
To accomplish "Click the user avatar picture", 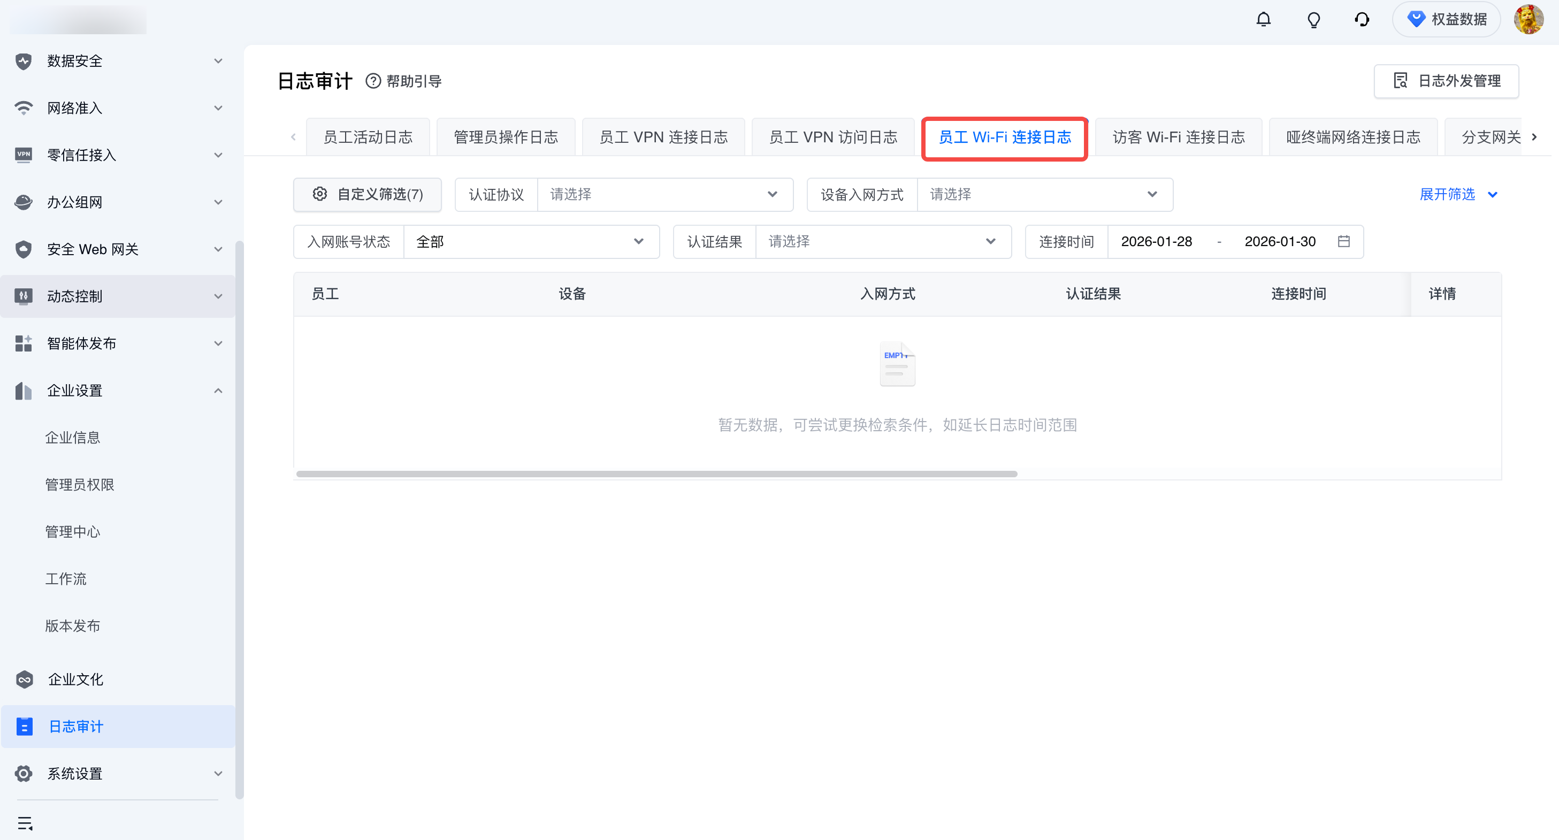I will 1528,19.
